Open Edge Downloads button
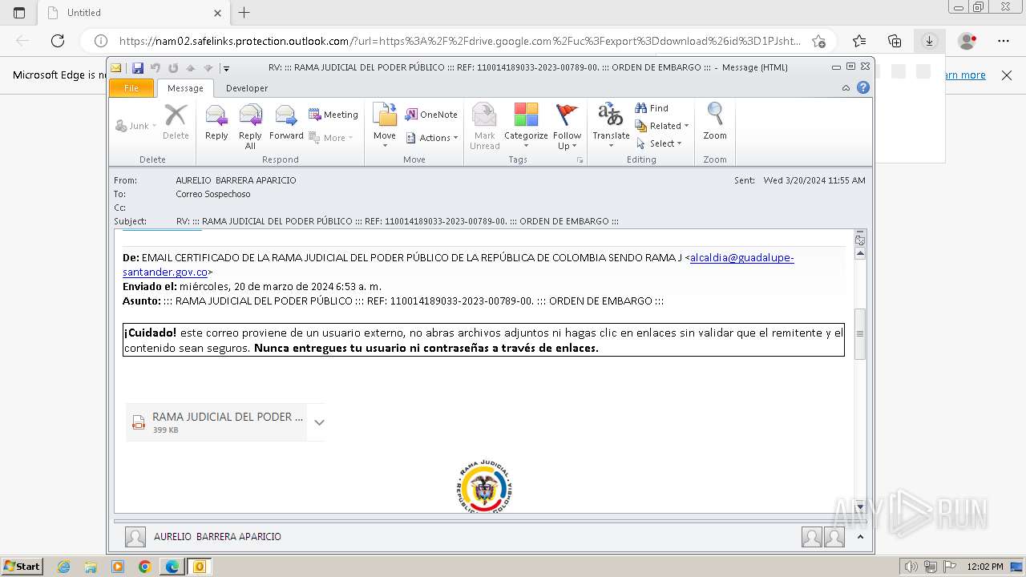 pos(929,41)
